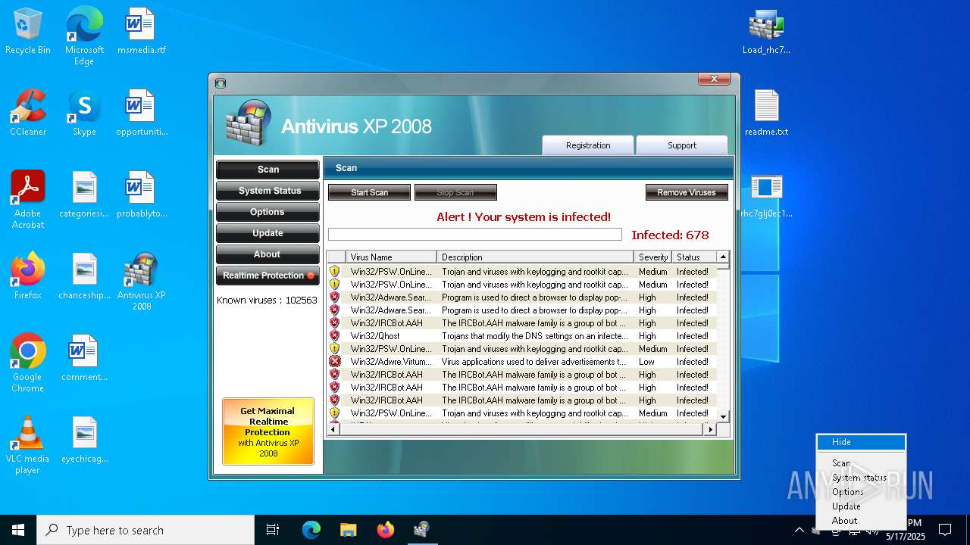
Task: Select Load_rhc7... desktop icon
Action: 766,31
